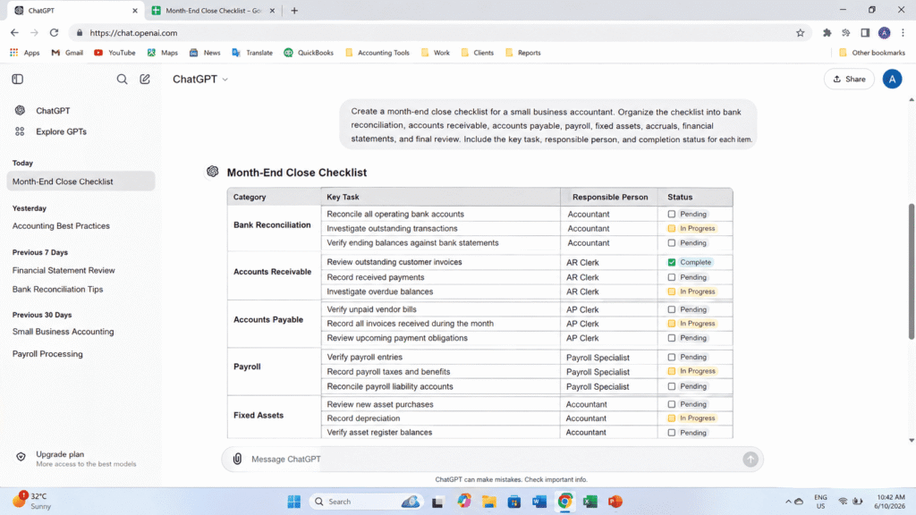Image resolution: width=916 pixels, height=515 pixels.
Task: Open browser extensions puzzle icon
Action: pyautogui.click(x=827, y=33)
